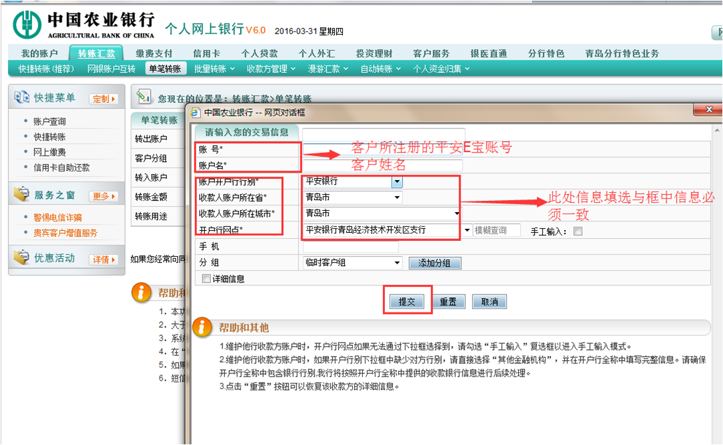This screenshot has width=723, height=445.
Task: Switch to the 转账汇款 tab
Action: 96,54
